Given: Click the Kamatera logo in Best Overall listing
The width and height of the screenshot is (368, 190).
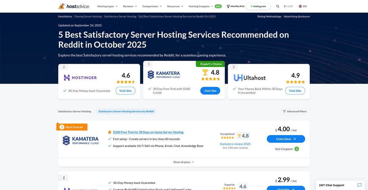Looking at the screenshot, I should (x=81, y=140).
